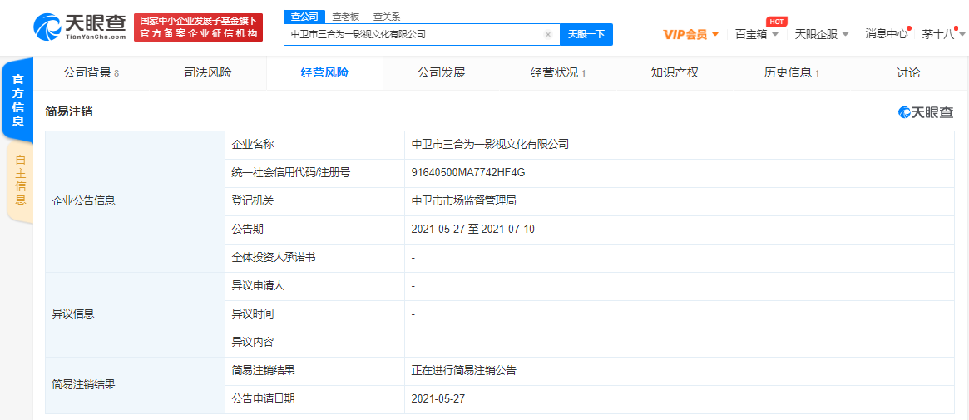Image resolution: width=969 pixels, height=420 pixels.
Task: Switch to the 司法风险 tab
Action: pyautogui.click(x=208, y=73)
